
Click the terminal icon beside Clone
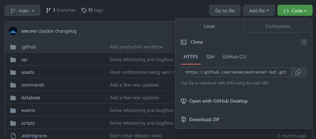[183, 42]
